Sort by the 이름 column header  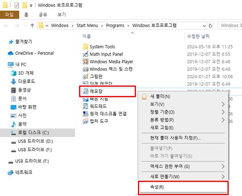click(87, 36)
